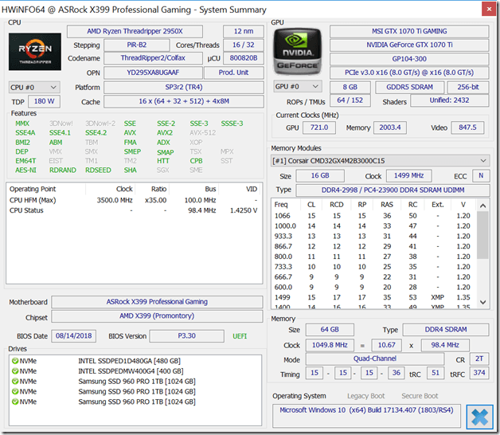Image resolution: width=500 pixels, height=435 pixels.
Task: Click NVMe status icon for INTEL SSDPEDMW400G4
Action: 15,371
